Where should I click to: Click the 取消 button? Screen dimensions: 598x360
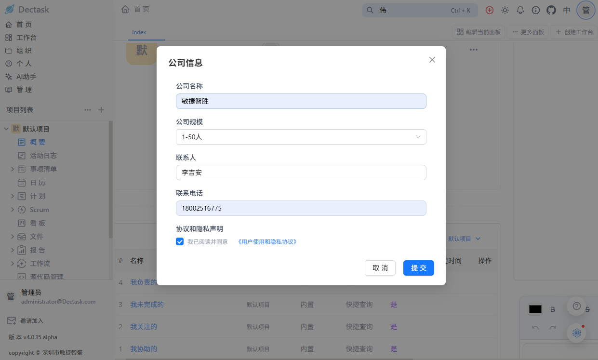point(380,268)
